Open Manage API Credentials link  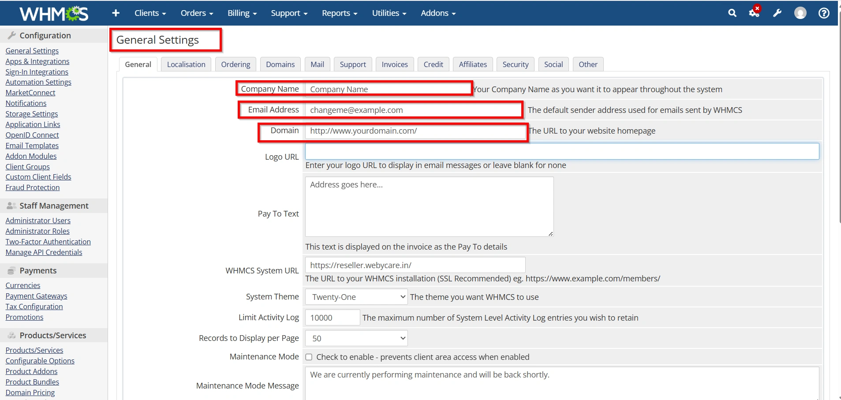pos(44,252)
